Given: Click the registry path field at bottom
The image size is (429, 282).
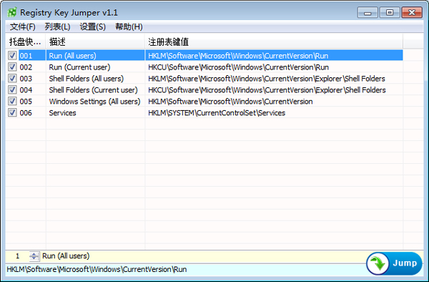Looking at the screenshot, I should tap(186, 269).
